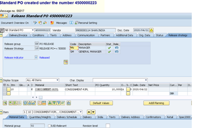Screen dimensions: 210x128
Task: Go to previous item with up arrow
Action: click(x=89, y=112)
